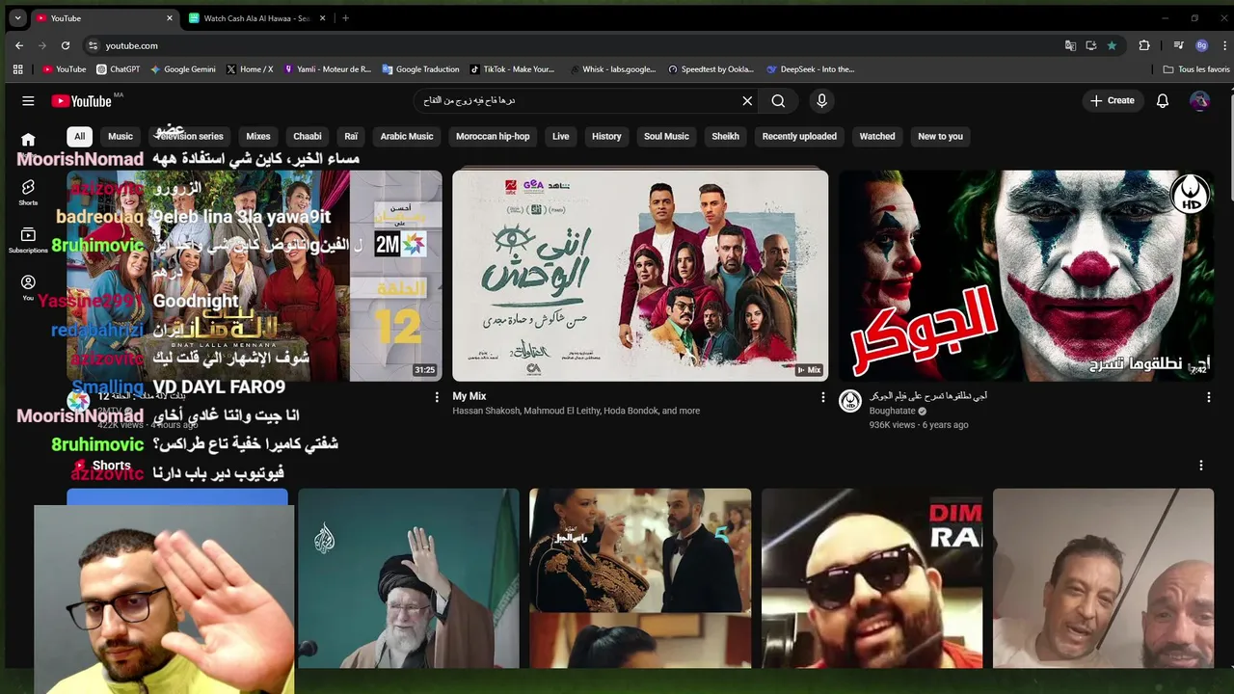1234x694 pixels.
Task: Open the YouTube account avatar menu
Action: pyautogui.click(x=1199, y=100)
